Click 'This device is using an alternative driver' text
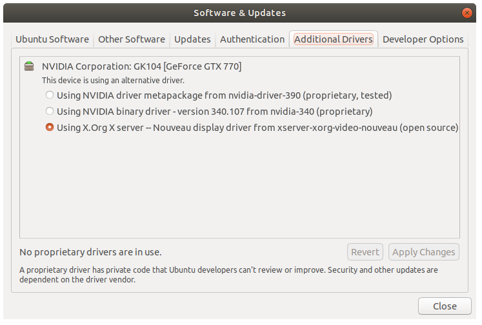Screen dimensions: 482x325 click(113, 81)
